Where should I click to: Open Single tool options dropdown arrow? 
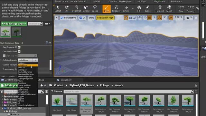pyautogui.click(x=133, y=9)
